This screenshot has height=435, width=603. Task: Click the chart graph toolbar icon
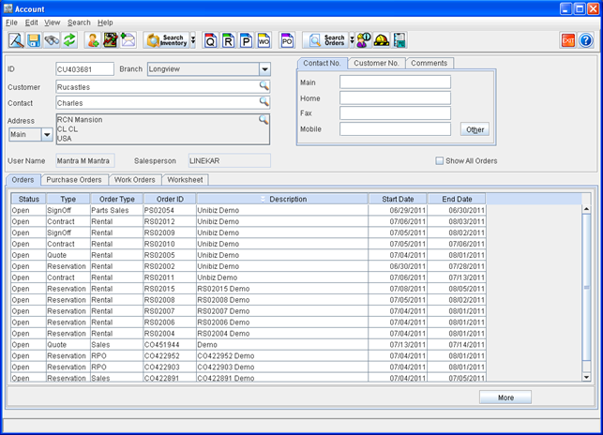(111, 40)
